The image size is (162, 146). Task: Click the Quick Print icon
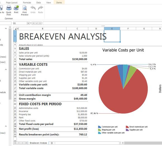point(9,8)
